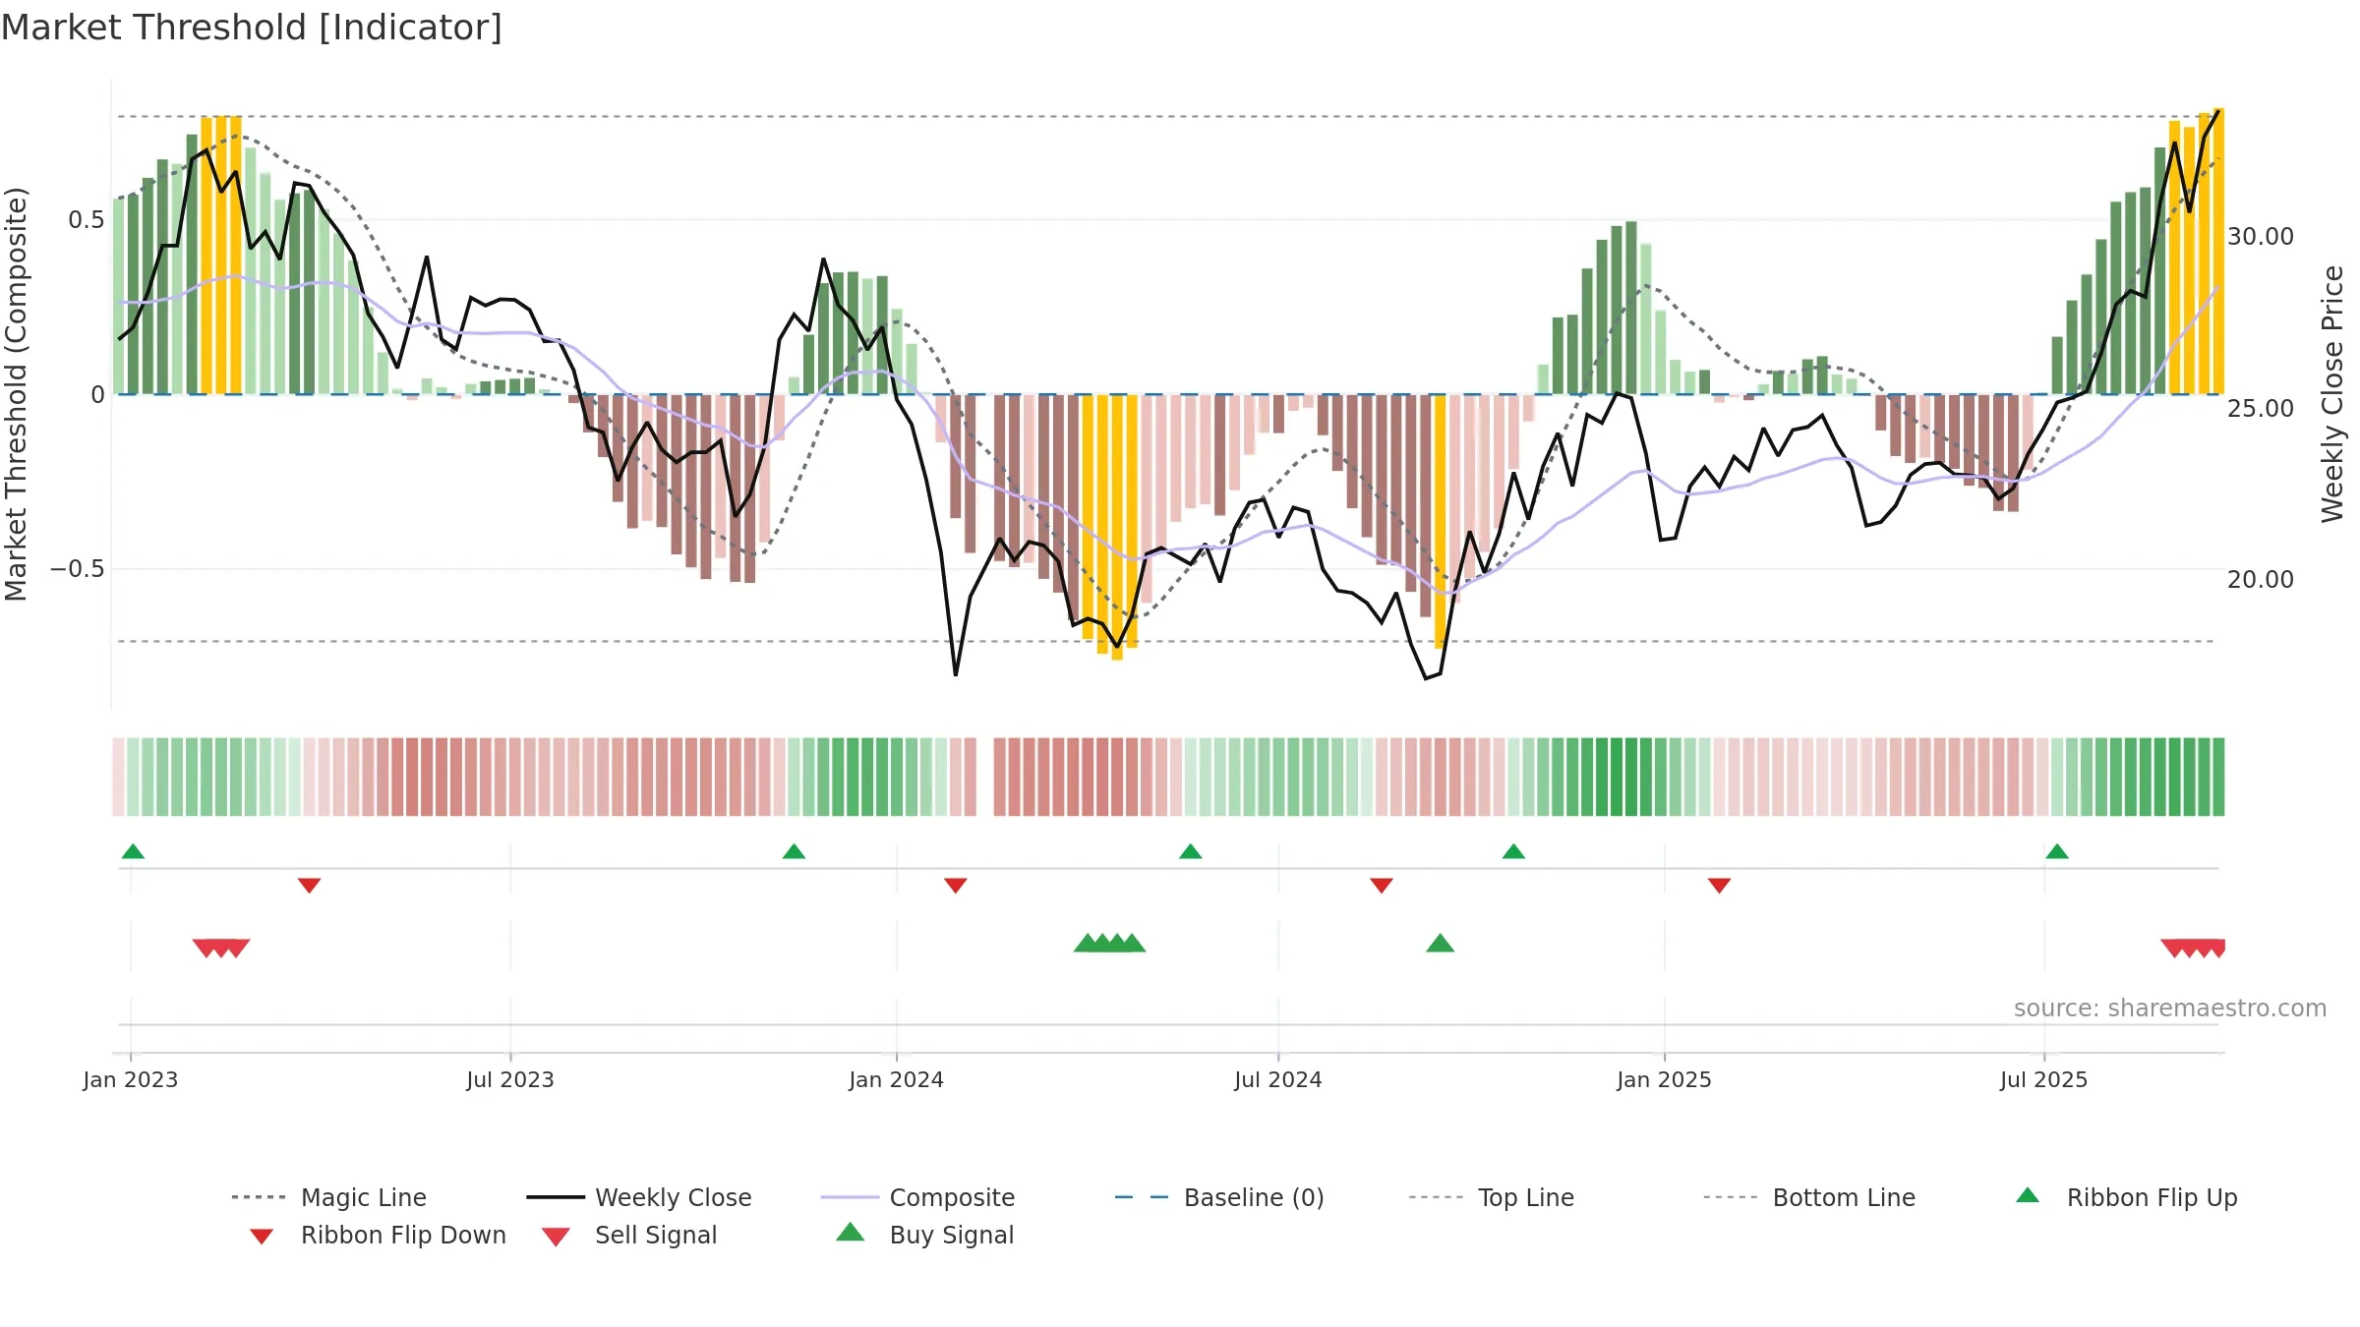The width and height of the screenshot is (2360, 1327).
Task: Click the 0.5 composite axis tick
Action: tap(86, 220)
